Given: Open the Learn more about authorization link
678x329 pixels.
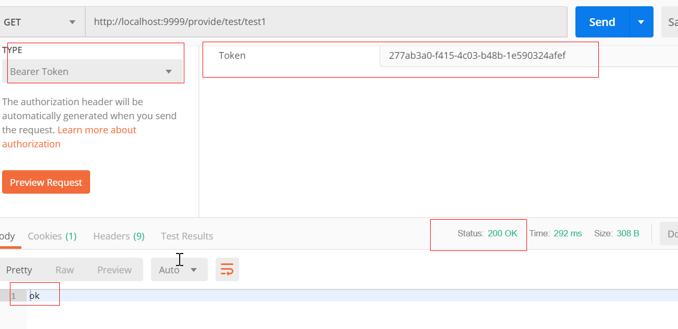Looking at the screenshot, I should point(97,130).
